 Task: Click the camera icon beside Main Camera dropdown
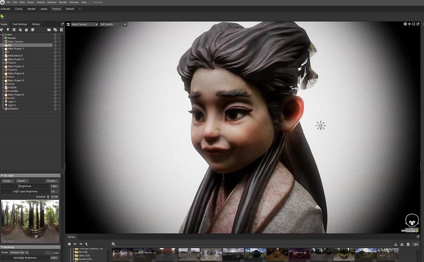pyautogui.click(x=68, y=24)
